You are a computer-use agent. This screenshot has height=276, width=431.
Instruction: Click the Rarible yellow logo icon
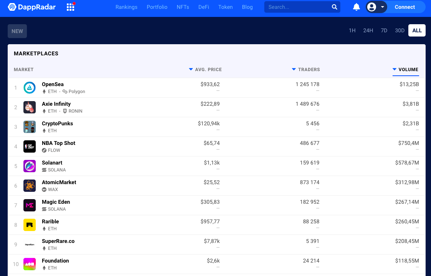point(30,225)
